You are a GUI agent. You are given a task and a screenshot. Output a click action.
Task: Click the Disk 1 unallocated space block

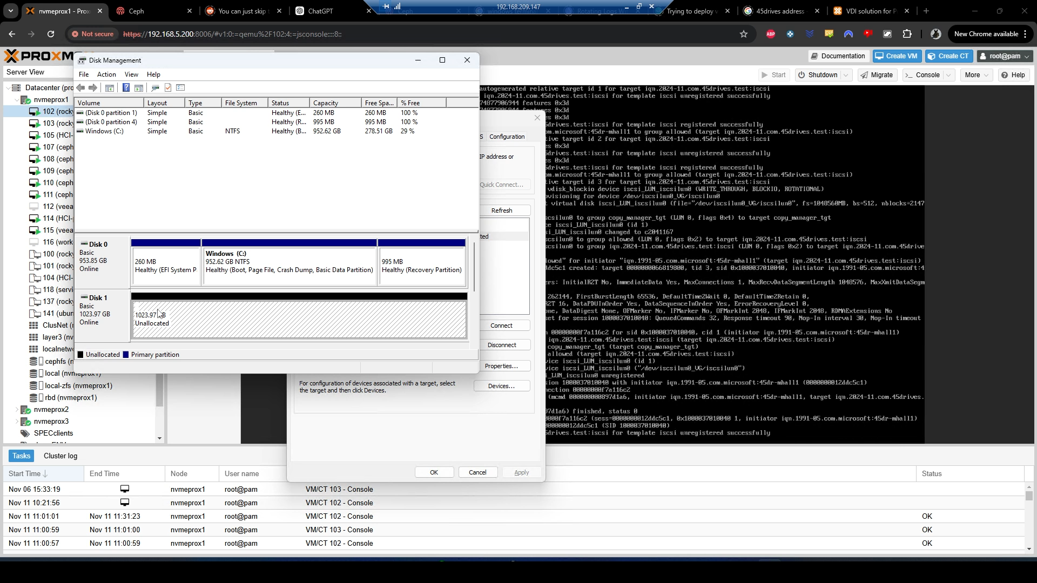tap(300, 320)
